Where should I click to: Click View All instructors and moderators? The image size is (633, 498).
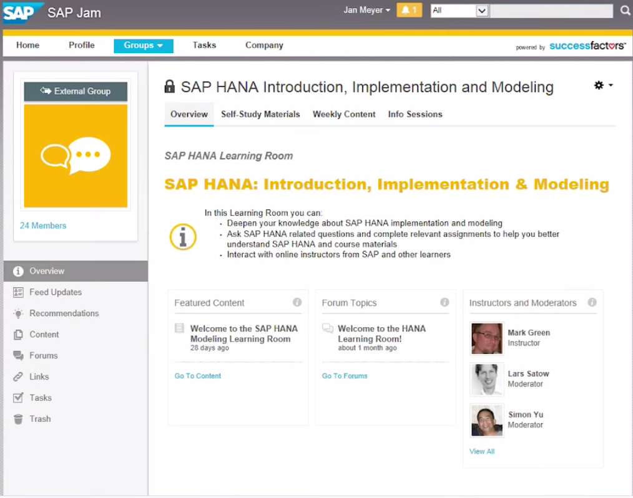pos(482,451)
